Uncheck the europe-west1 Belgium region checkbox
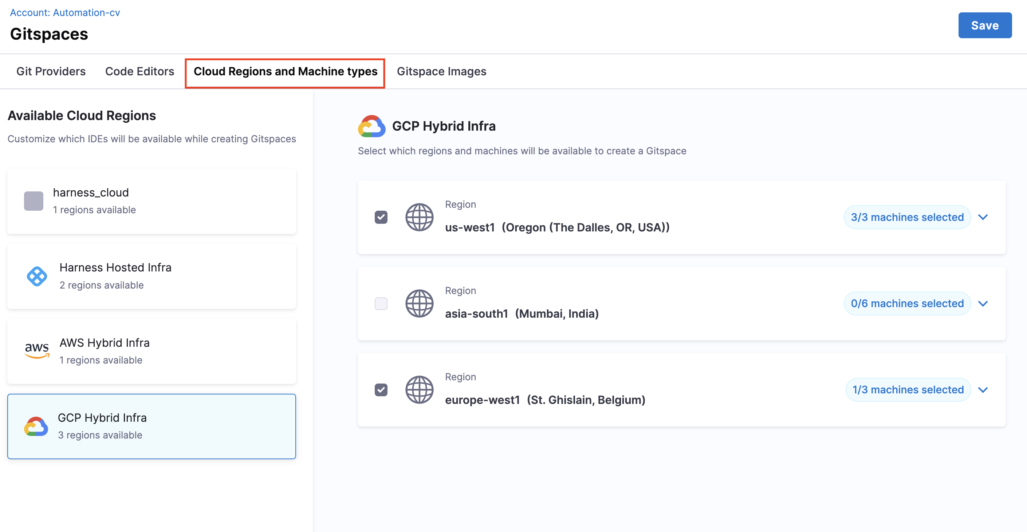Screen dimensions: 1027x532 [x=381, y=389]
